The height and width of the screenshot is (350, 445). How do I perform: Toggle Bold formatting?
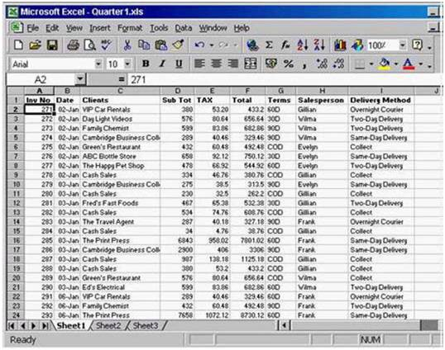point(146,64)
